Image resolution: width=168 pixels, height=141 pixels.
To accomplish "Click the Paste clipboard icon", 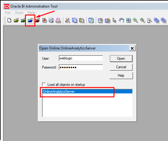I will pyautogui.click(x=82, y=21).
